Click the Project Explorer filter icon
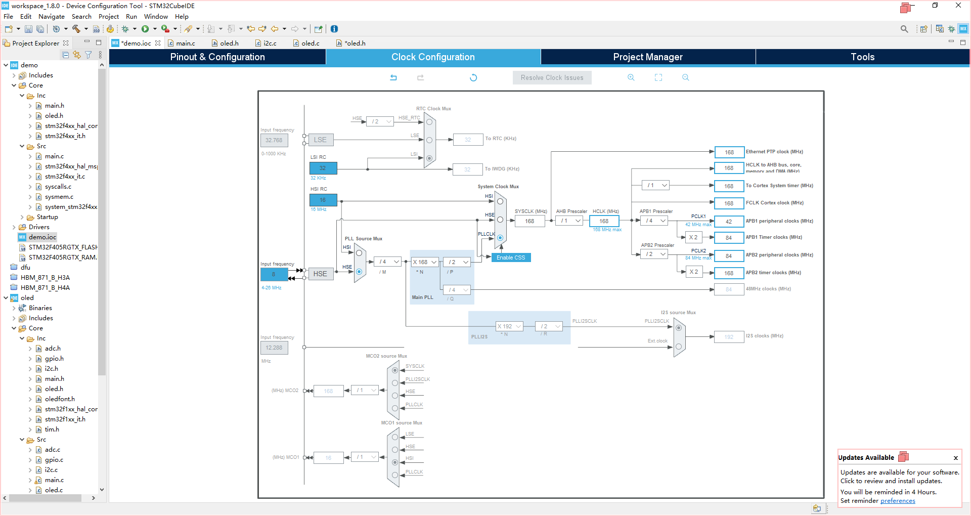 coord(88,55)
